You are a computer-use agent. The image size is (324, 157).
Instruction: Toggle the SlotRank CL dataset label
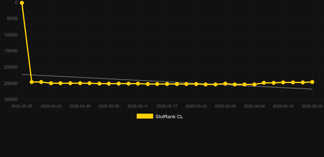[169, 117]
